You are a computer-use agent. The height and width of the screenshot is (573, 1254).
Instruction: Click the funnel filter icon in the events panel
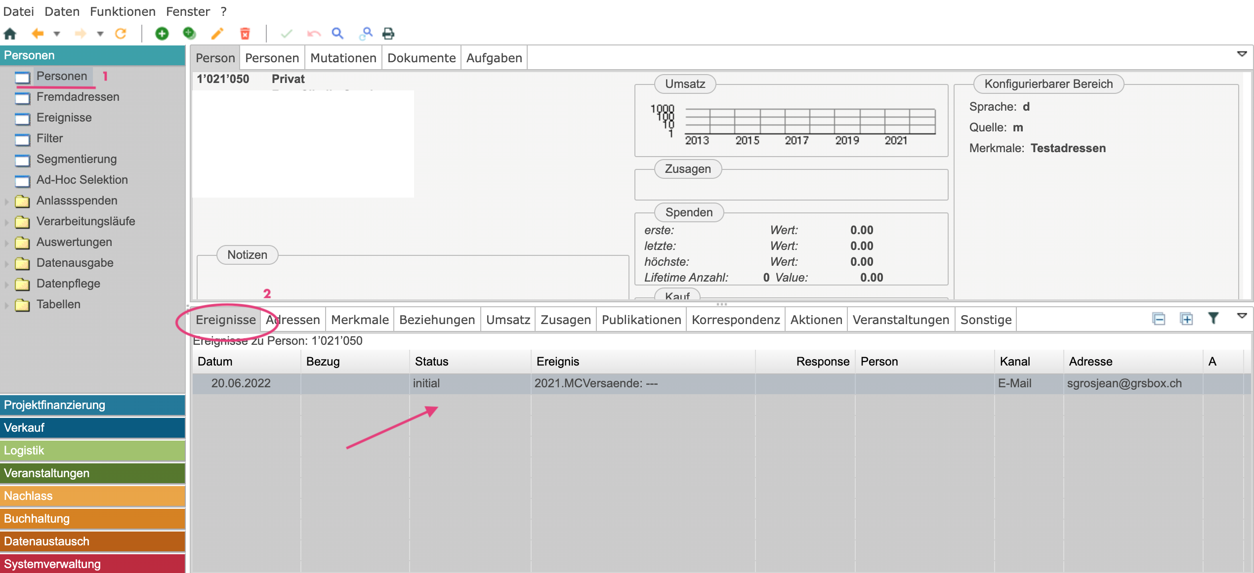pos(1213,319)
